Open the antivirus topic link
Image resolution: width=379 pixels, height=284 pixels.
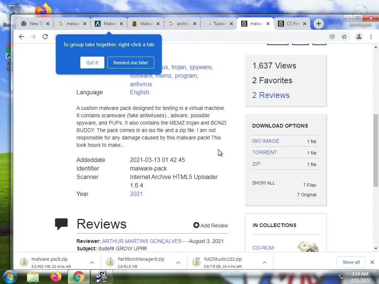(x=141, y=84)
